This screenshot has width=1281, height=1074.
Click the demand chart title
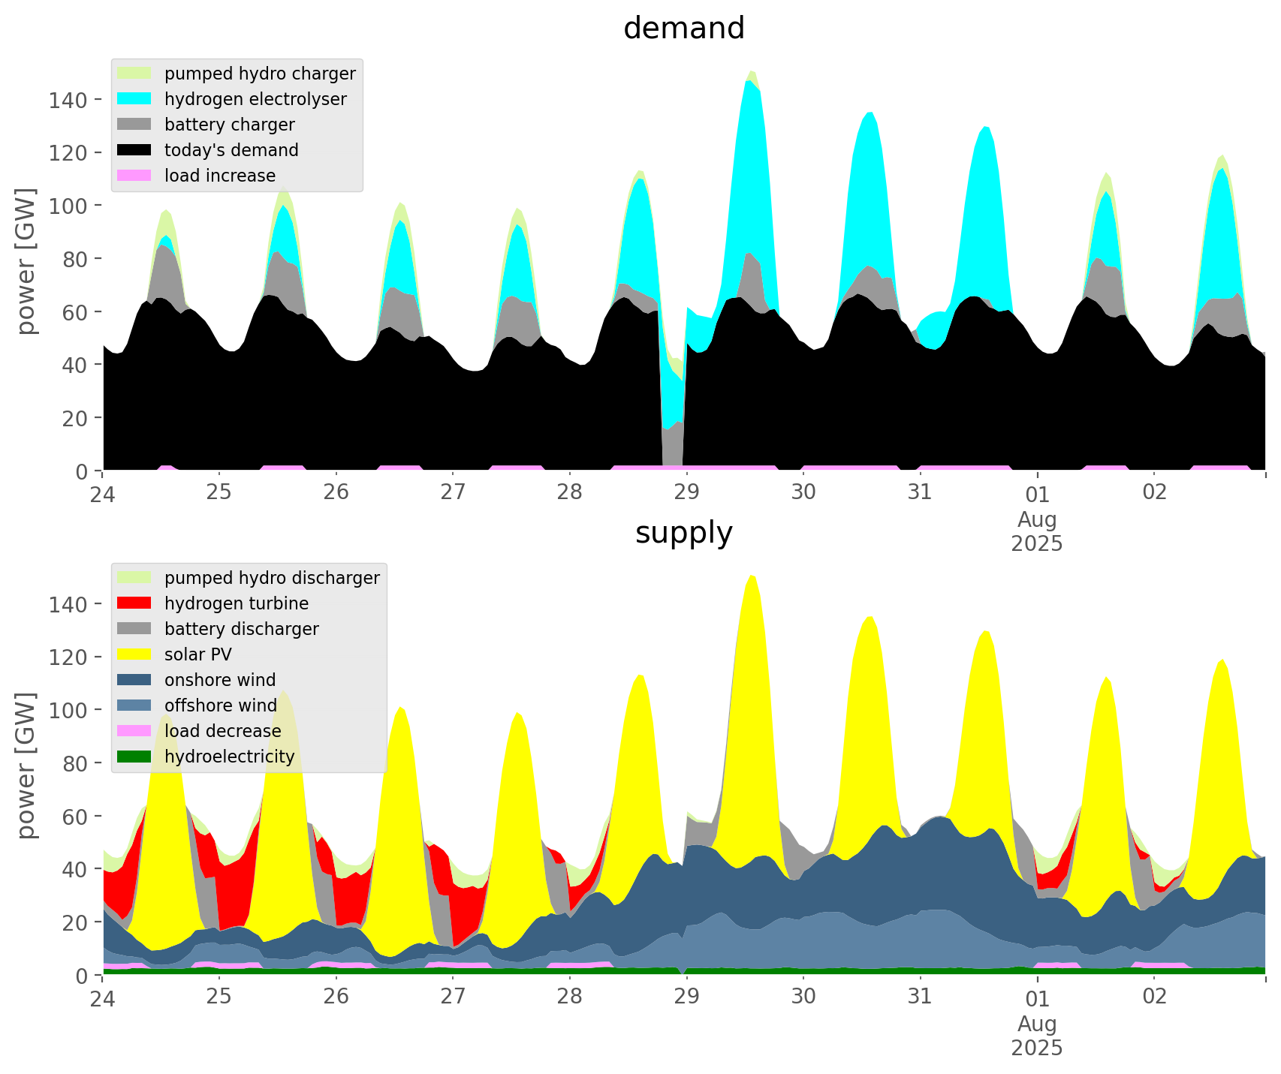point(683,29)
